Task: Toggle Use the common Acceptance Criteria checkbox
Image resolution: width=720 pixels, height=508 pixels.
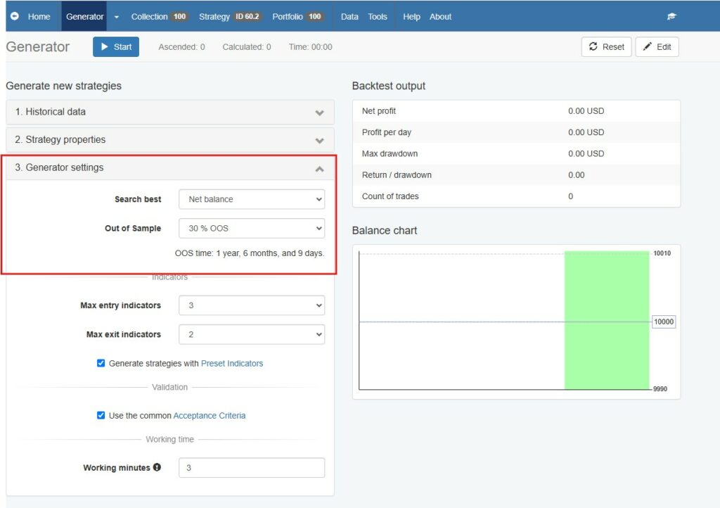Action: (101, 415)
